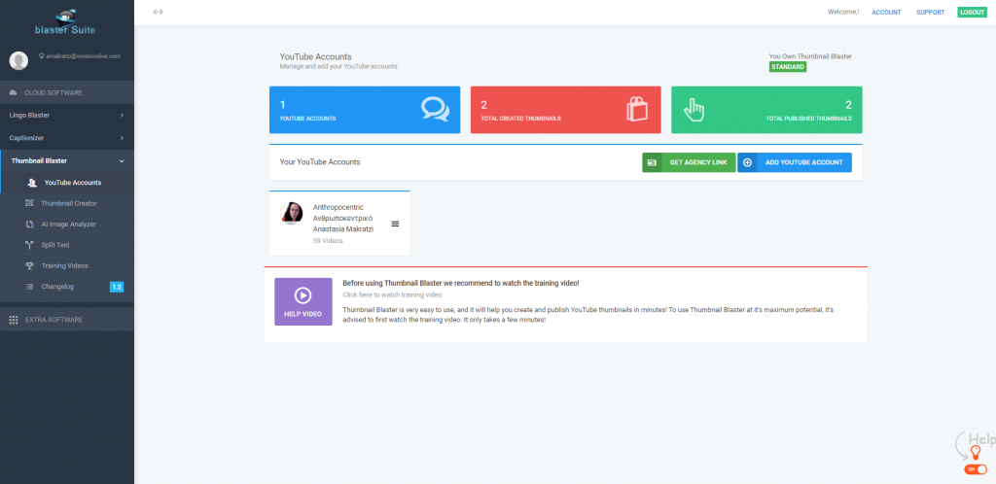Click the card icon on Get Agency Link
Viewport: 996px width, 484px height.
coord(652,162)
